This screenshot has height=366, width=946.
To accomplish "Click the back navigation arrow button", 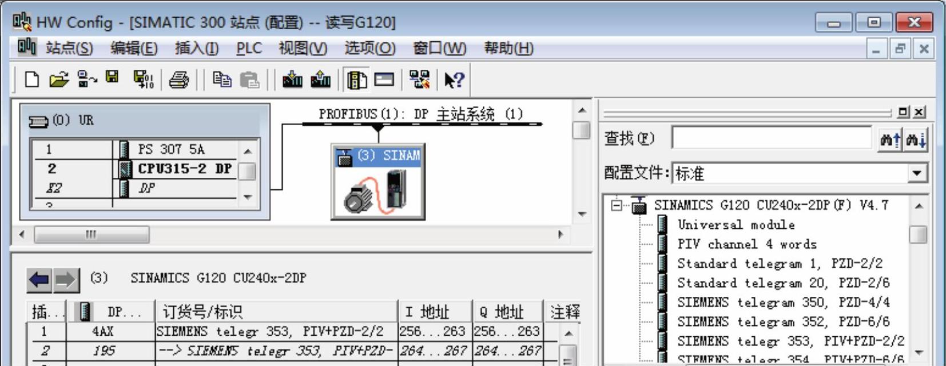I will pos(39,280).
